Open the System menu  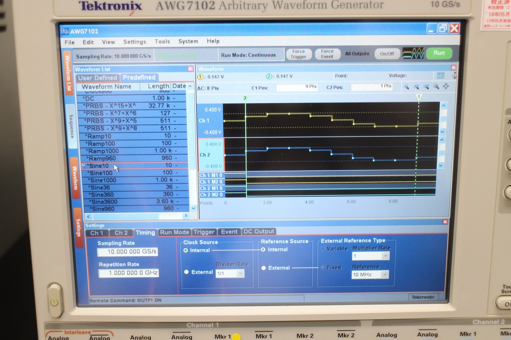188,41
